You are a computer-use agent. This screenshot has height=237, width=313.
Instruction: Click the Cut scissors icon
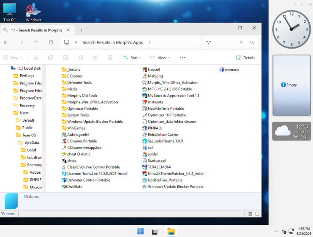36,57
